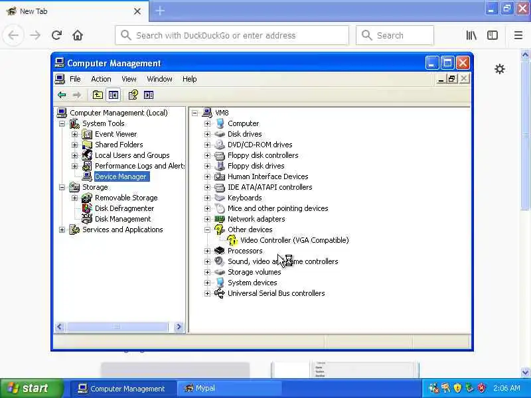Open the browser Library icon

(x=471, y=35)
